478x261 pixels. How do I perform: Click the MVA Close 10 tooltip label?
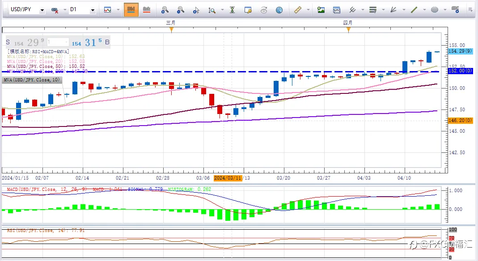(32, 80)
